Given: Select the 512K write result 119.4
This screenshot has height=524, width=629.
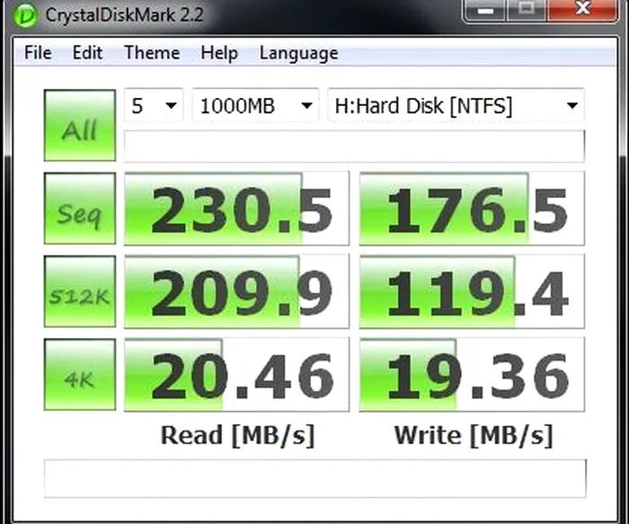Looking at the screenshot, I should click(x=472, y=291).
